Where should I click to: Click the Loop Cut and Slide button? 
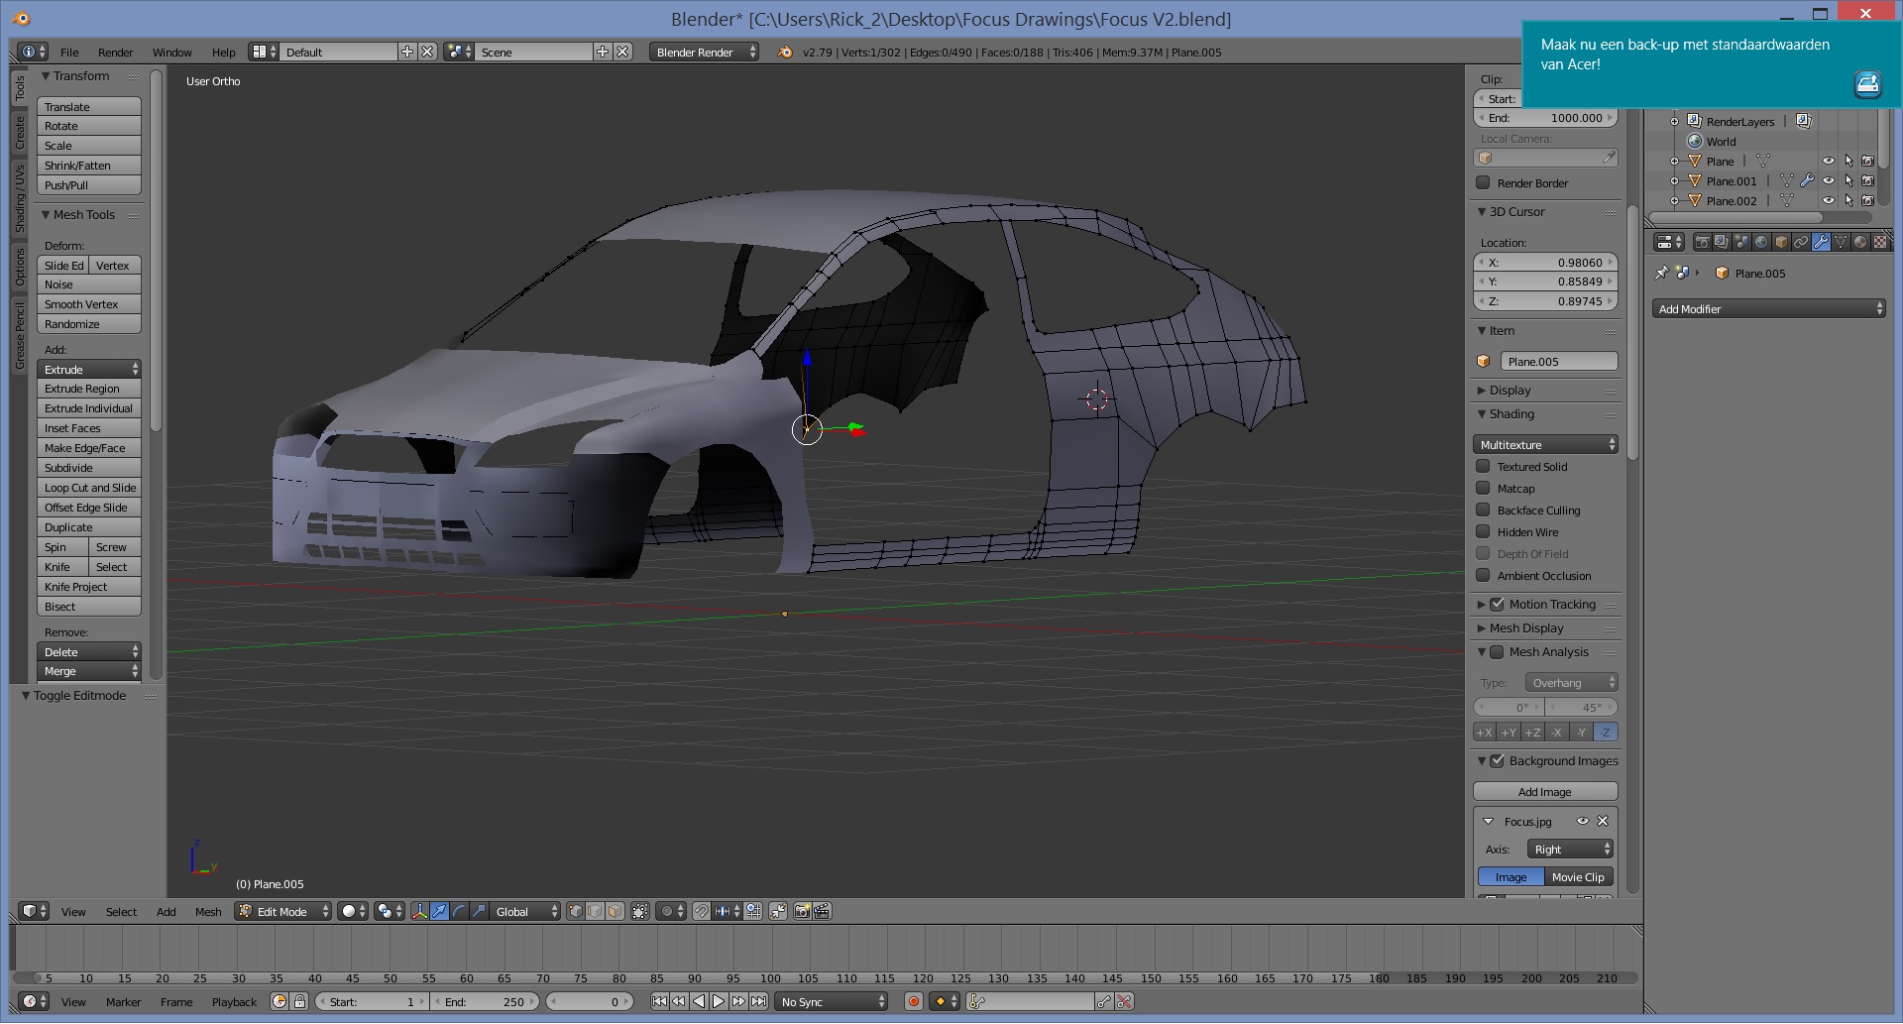click(x=89, y=488)
